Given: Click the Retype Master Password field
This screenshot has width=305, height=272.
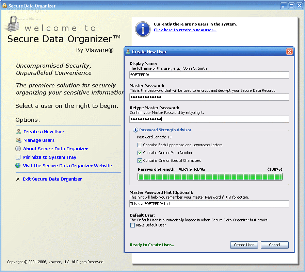Looking at the screenshot, I should (x=209, y=119).
